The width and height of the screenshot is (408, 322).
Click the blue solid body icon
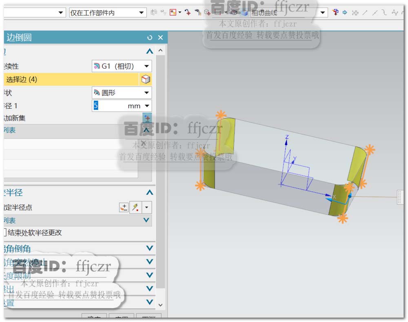point(244,13)
